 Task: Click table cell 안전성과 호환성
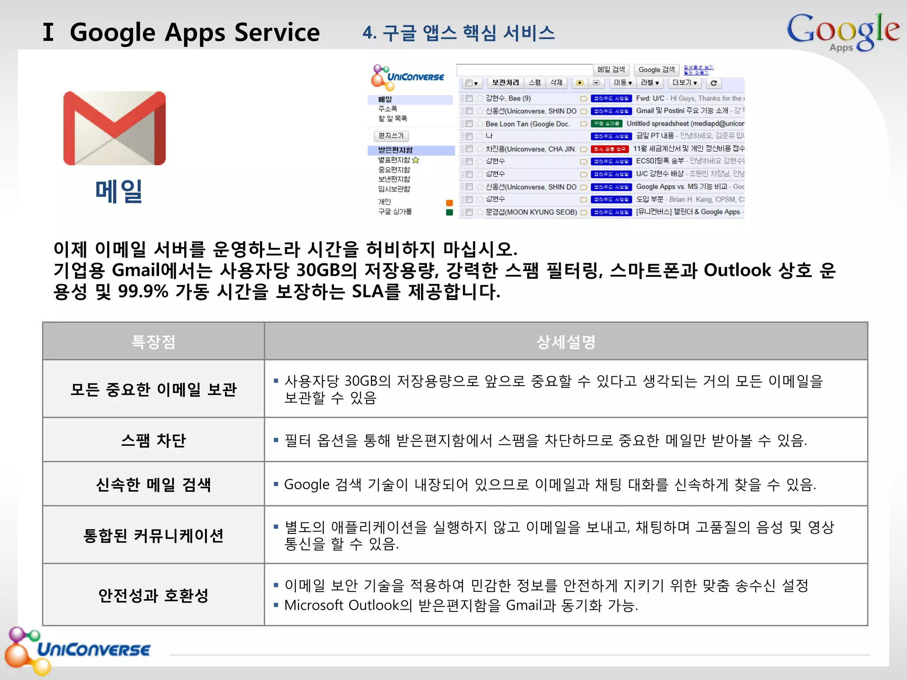click(x=154, y=595)
